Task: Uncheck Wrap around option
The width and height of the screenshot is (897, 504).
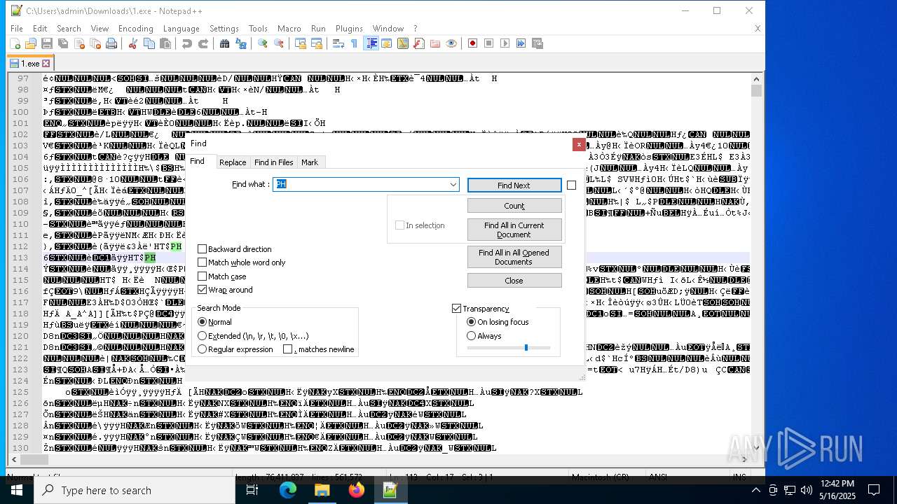Action: point(203,290)
